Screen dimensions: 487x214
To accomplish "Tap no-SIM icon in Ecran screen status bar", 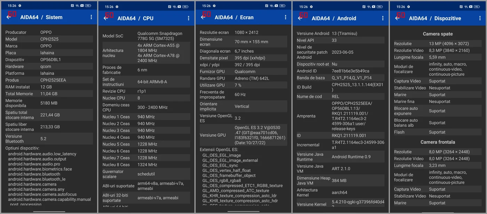I will click(x=276, y=6).
